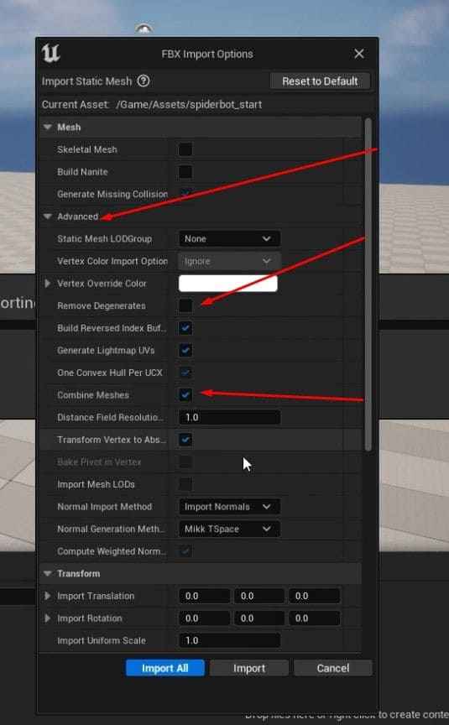Screen dimensions: 449x725
Task: Open the Vertex Color Import Option dropdown
Action: 229,261
